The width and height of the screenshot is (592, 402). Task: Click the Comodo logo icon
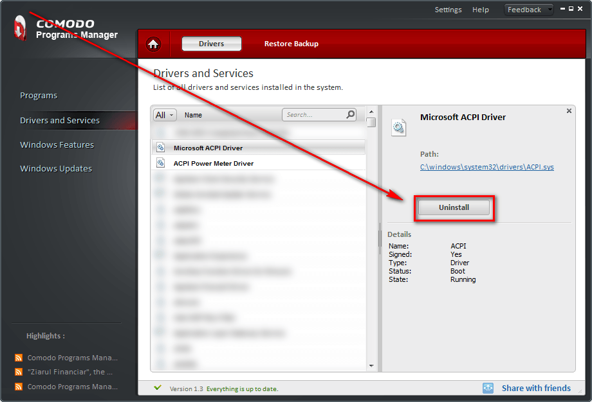click(x=20, y=28)
